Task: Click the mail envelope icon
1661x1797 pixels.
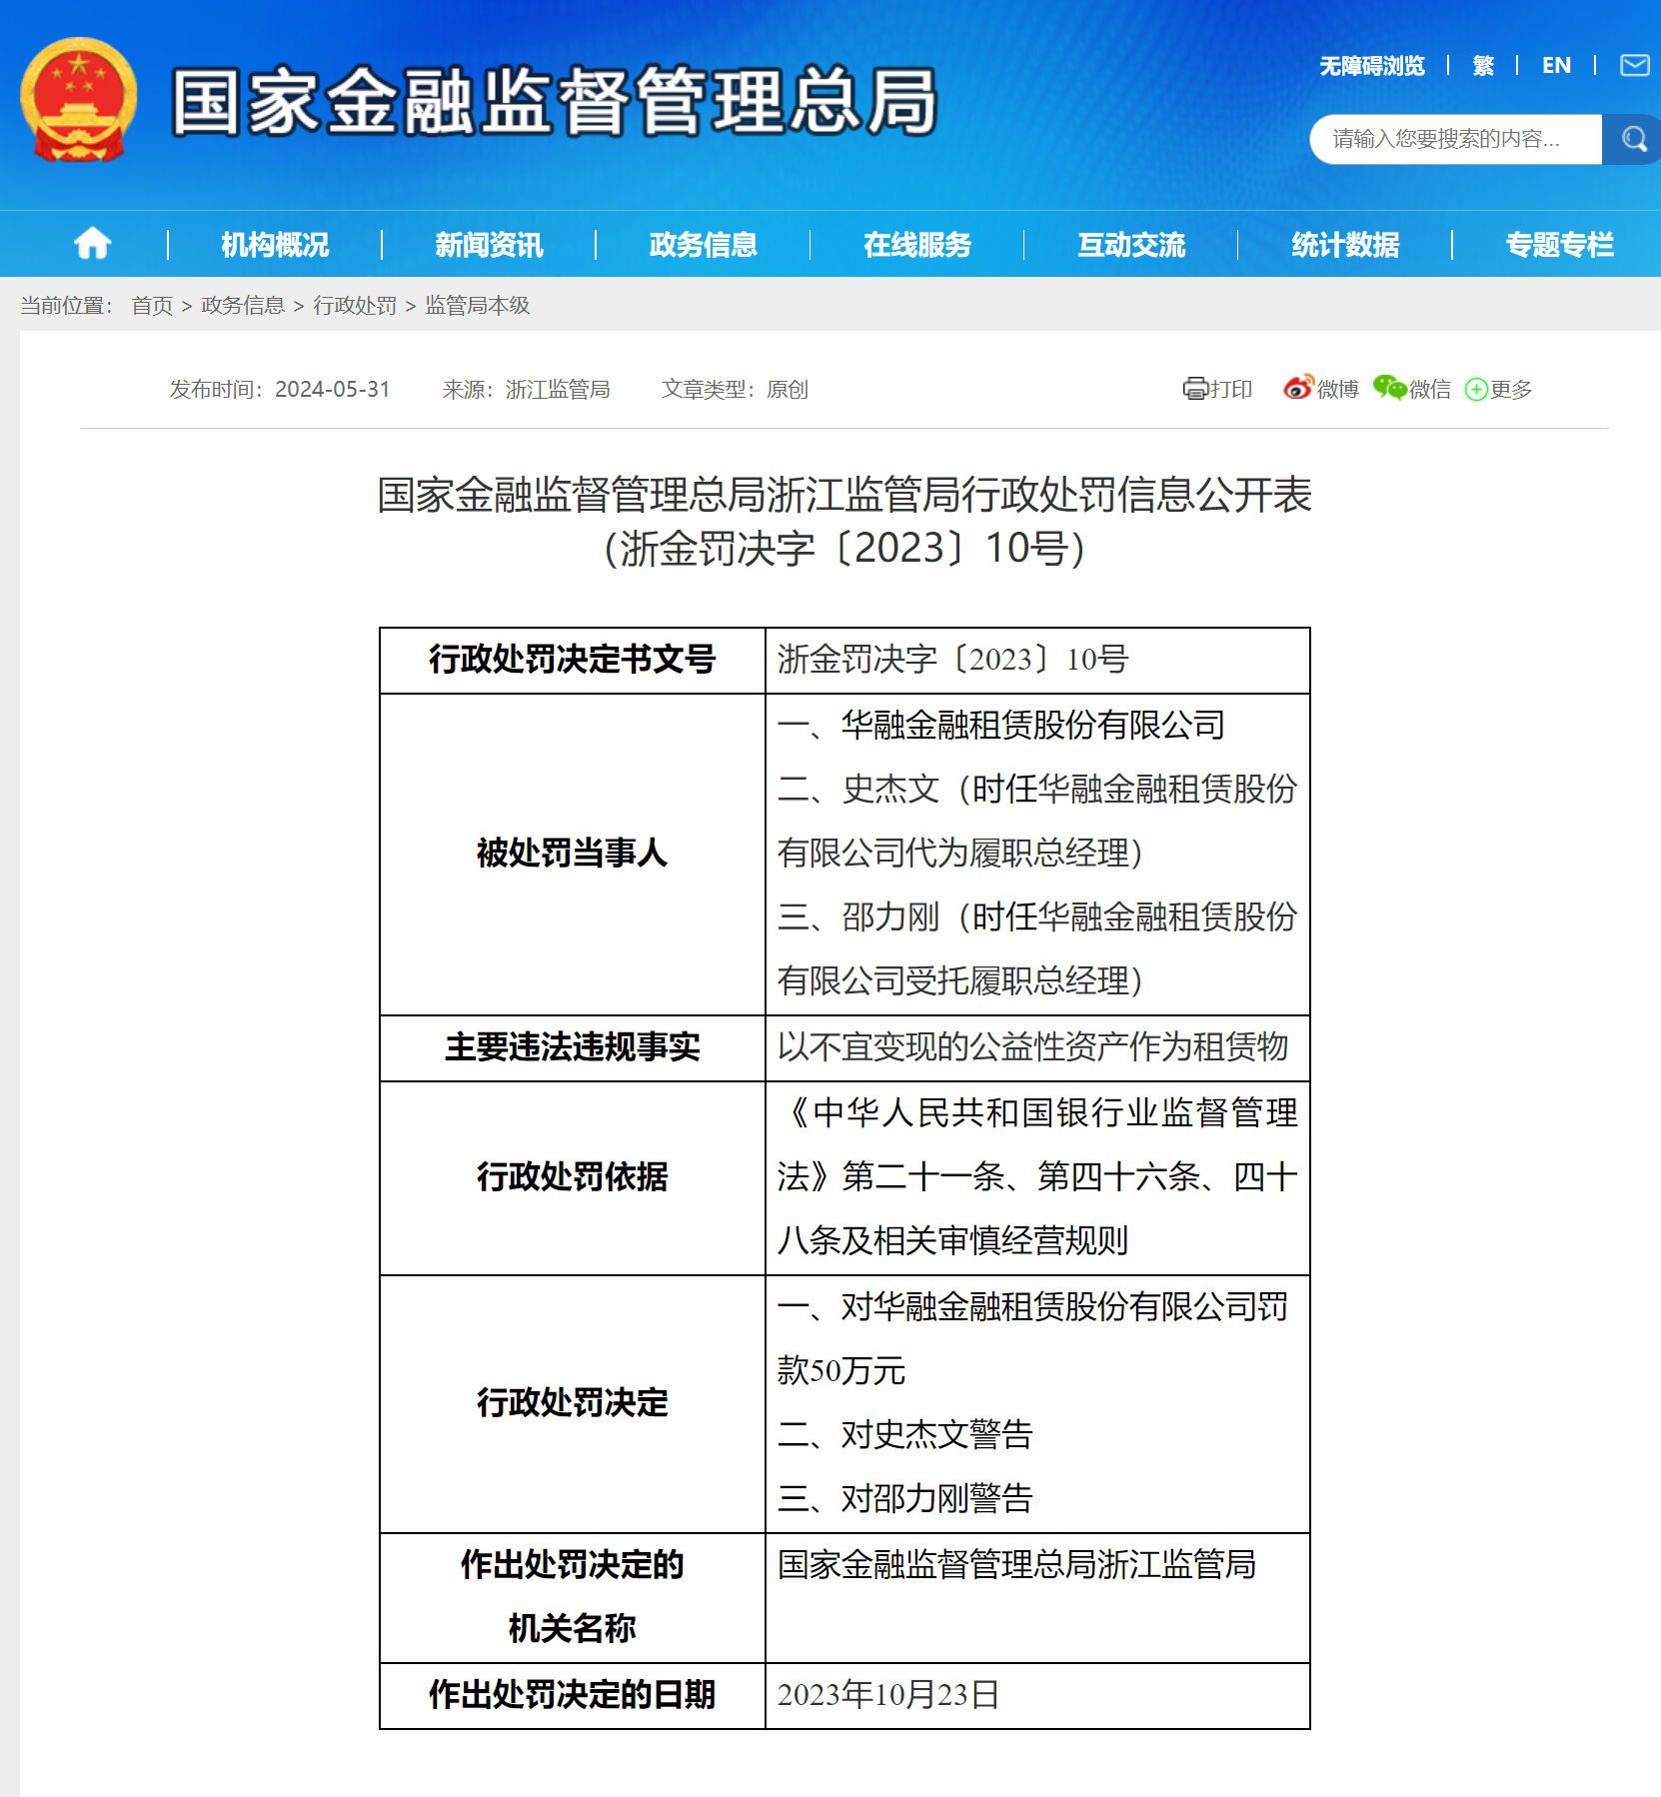Action: (x=1635, y=66)
